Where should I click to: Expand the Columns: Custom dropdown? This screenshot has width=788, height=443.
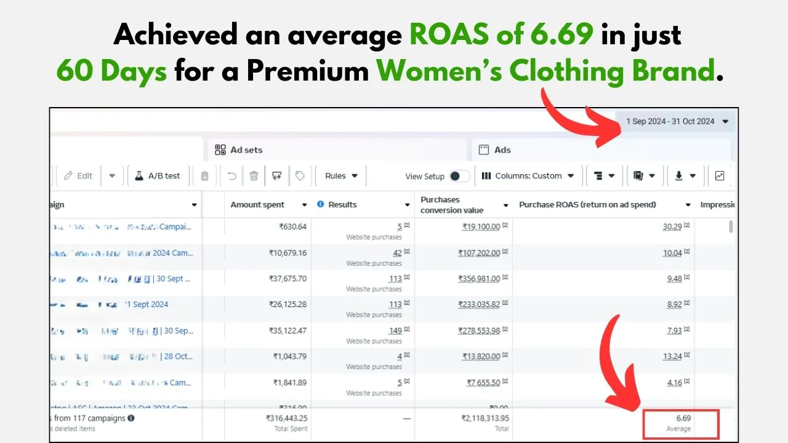point(528,176)
